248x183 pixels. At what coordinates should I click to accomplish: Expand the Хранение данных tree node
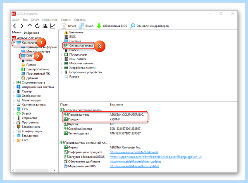[x=14, y=105]
